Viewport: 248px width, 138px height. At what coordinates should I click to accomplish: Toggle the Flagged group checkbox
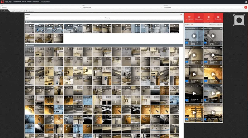(26, 22)
